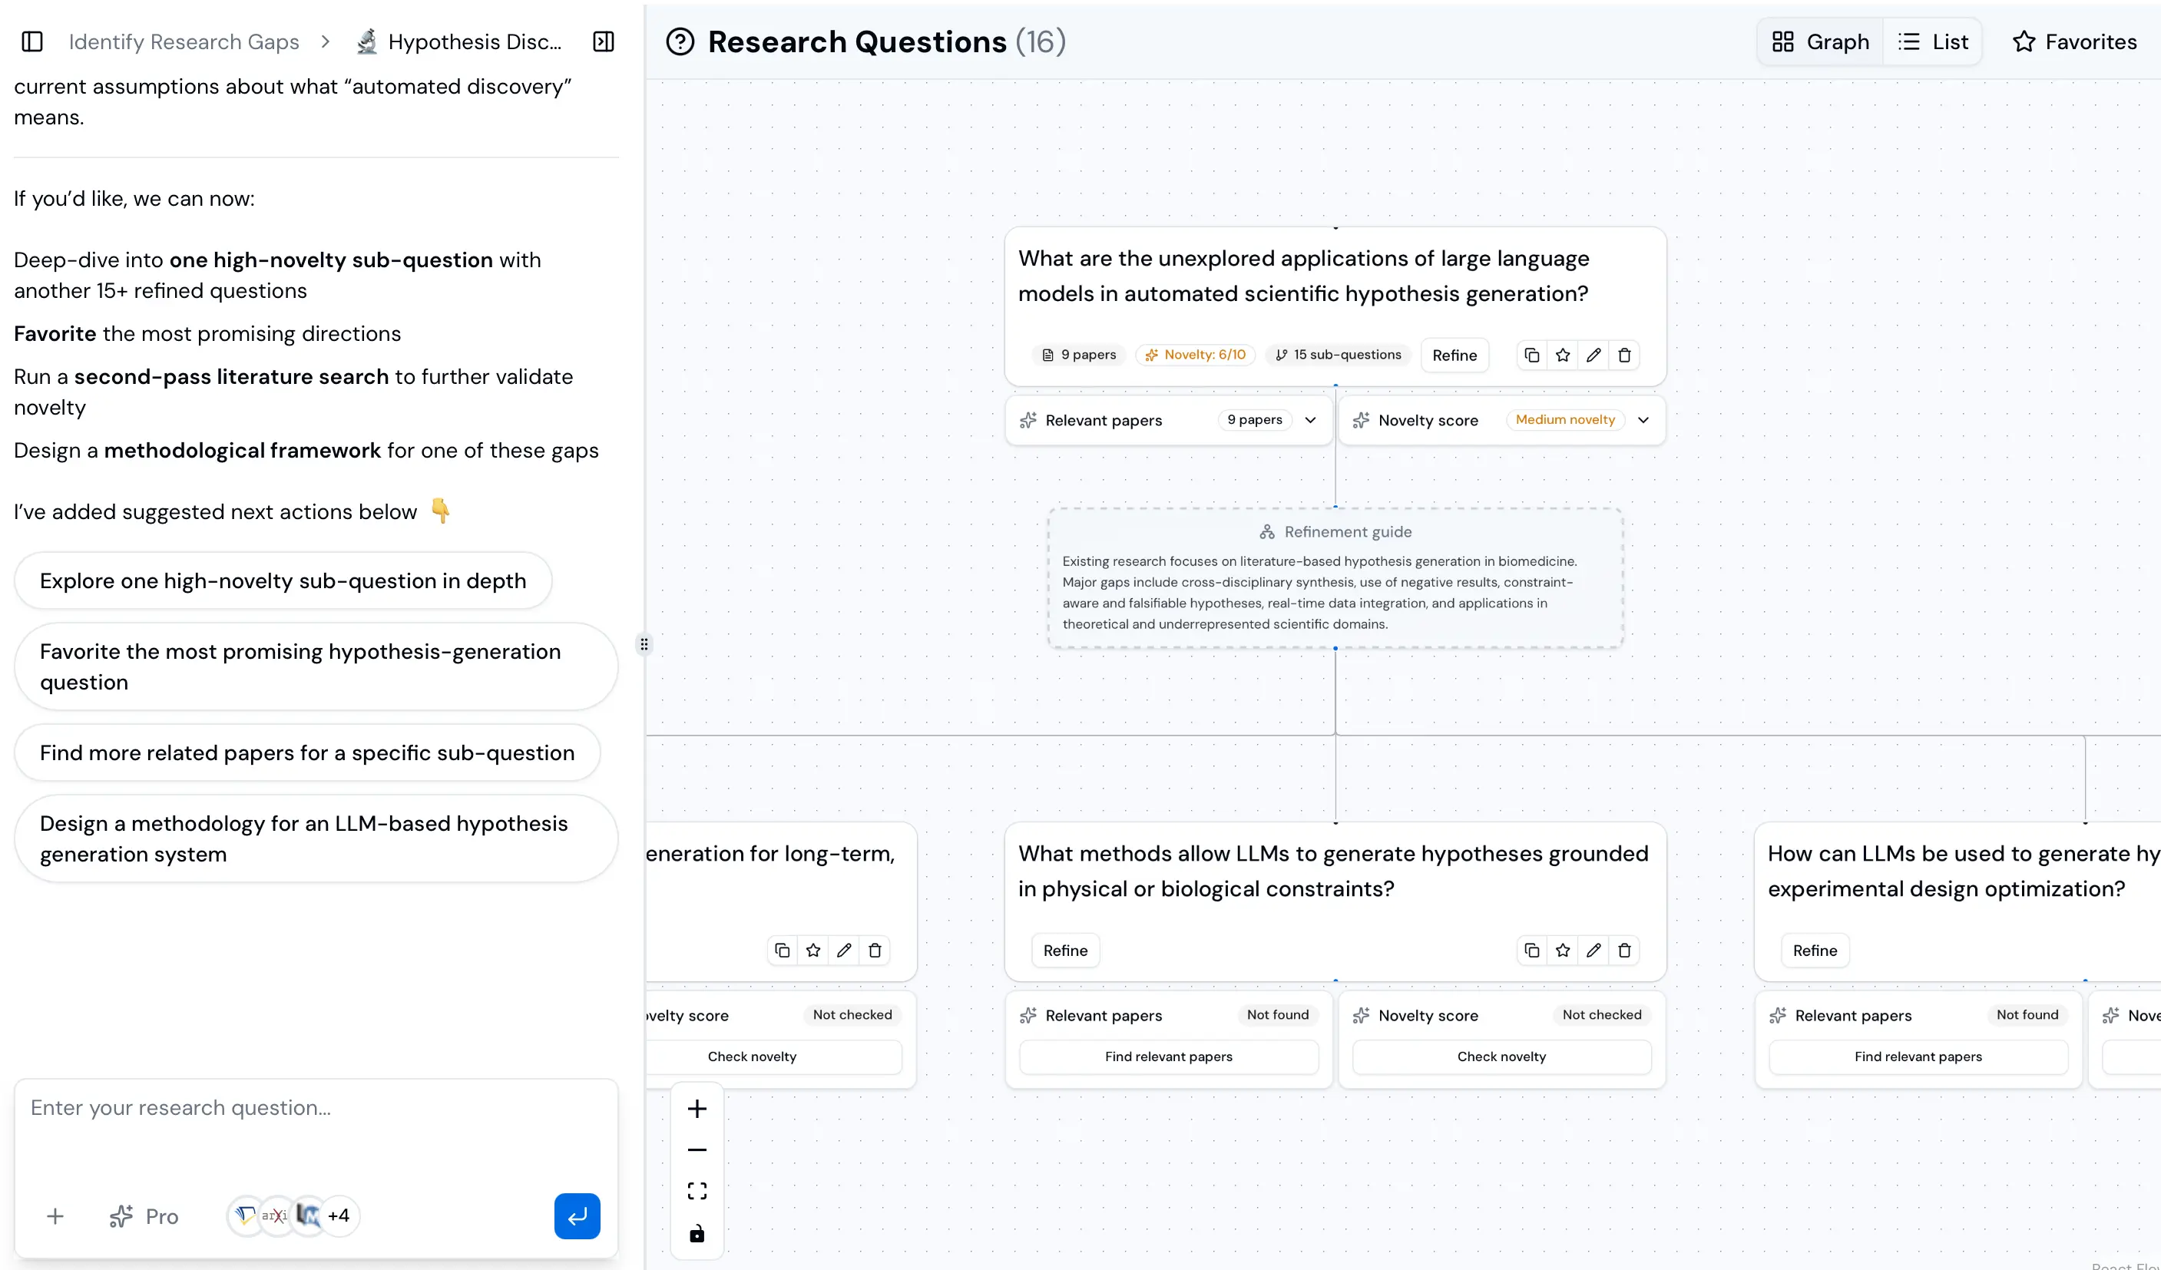Select Graph view mode
The width and height of the screenshot is (2161, 1270).
[x=1818, y=41]
